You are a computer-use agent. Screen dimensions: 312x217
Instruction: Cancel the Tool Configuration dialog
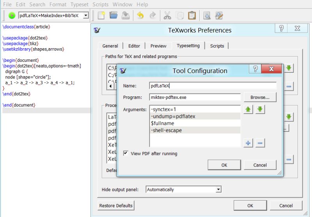coord(260,165)
